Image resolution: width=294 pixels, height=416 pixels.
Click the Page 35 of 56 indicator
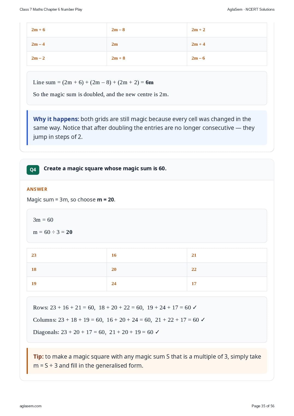(x=263, y=406)
